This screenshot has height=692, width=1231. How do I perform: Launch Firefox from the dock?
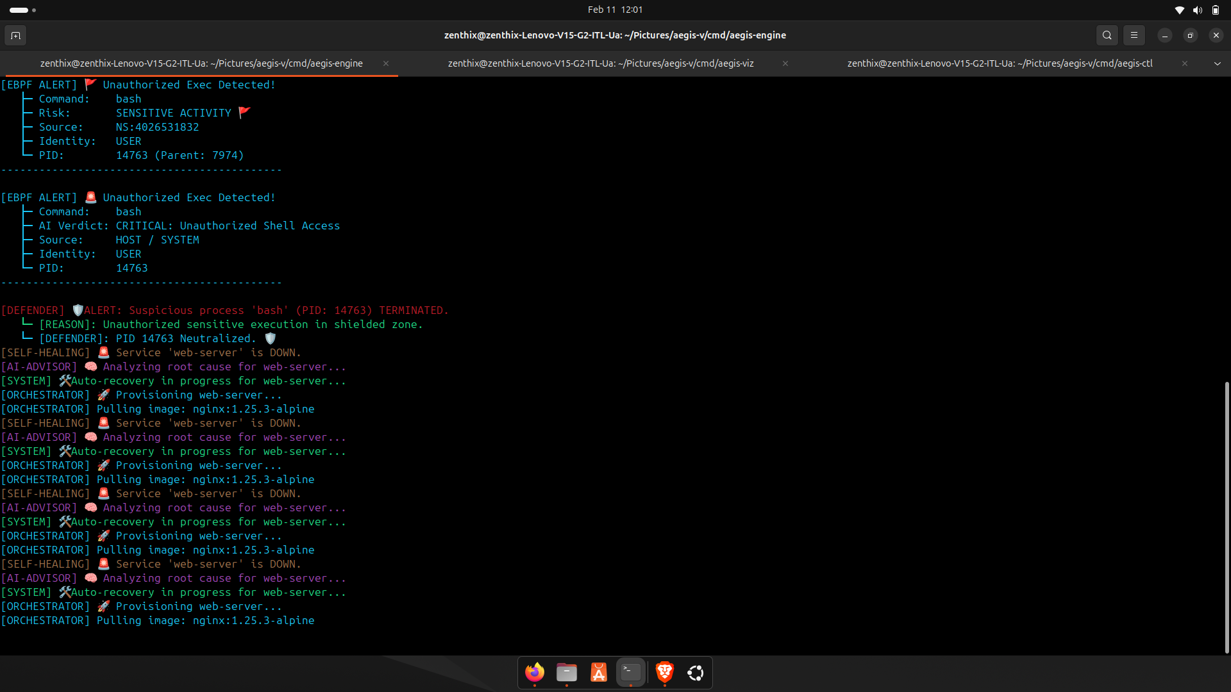tap(534, 672)
